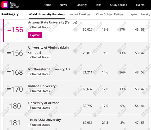Click United States tag under Arizona State University

tap(39, 27)
